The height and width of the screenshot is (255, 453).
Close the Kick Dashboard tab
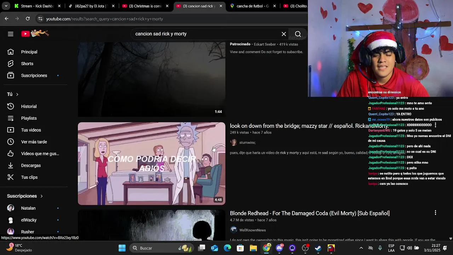click(x=59, y=6)
